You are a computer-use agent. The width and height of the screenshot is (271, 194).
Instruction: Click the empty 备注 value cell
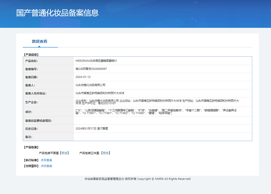pos(163,137)
